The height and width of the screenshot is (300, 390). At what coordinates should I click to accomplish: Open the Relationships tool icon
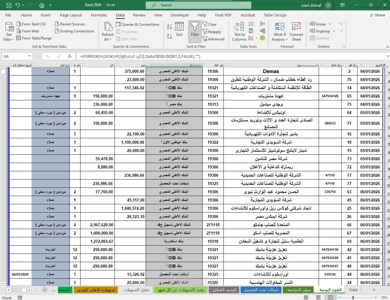click(x=263, y=31)
